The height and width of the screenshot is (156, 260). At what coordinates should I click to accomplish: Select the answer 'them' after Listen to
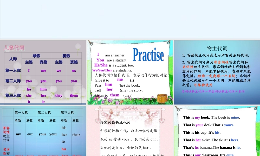point(115,95)
